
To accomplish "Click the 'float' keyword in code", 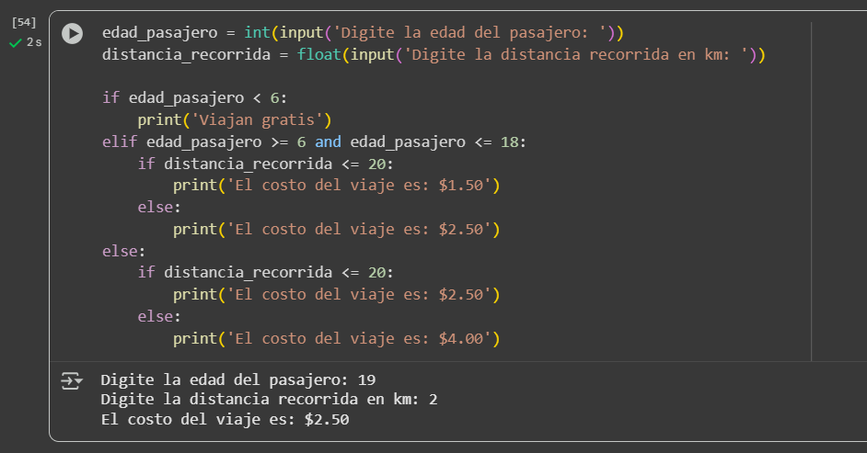I will click(x=319, y=54).
